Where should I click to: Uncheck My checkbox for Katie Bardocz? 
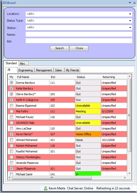tap(11, 88)
